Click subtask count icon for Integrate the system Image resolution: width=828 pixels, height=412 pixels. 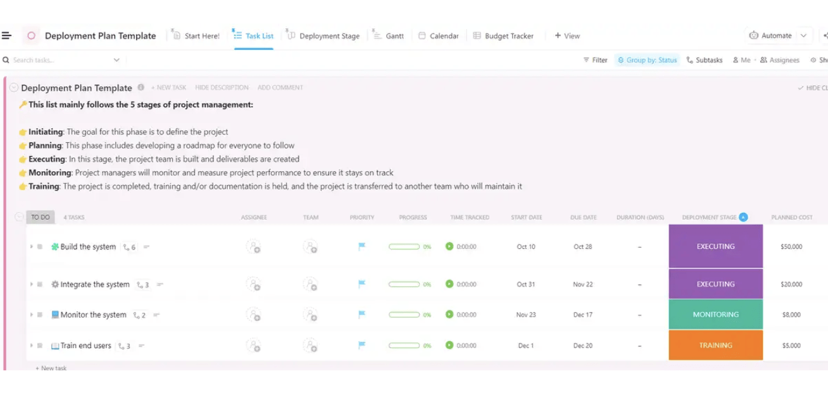[x=143, y=285]
